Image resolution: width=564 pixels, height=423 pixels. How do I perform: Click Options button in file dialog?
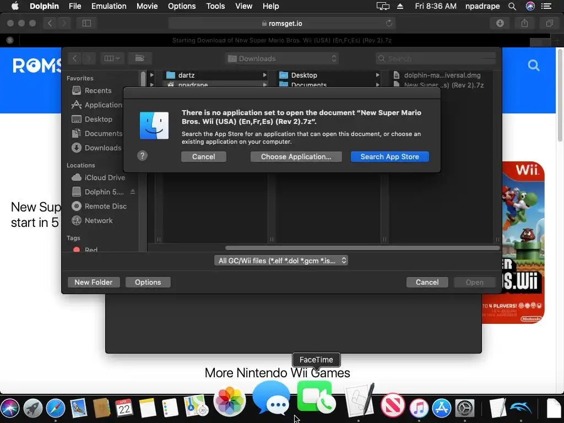148,283
